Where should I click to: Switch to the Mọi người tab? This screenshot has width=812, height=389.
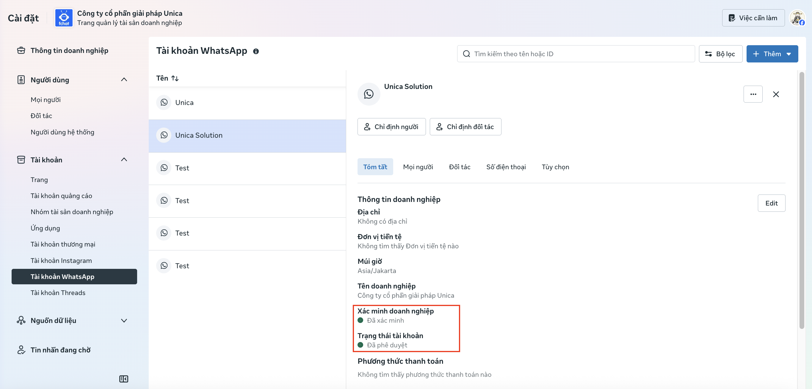[418, 167]
